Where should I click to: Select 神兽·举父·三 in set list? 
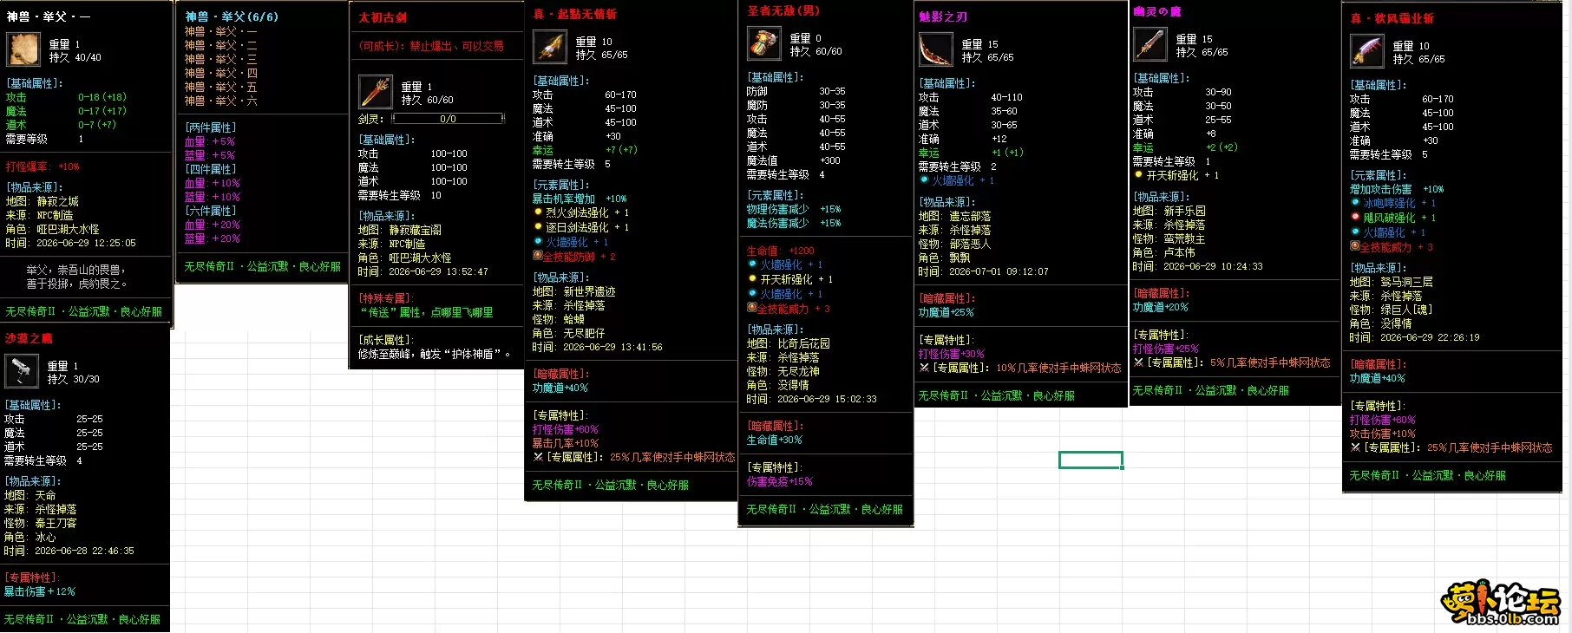tap(220, 59)
